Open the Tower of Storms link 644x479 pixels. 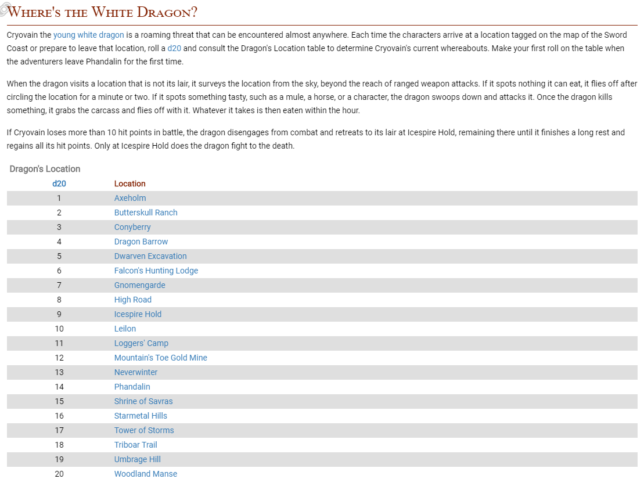(144, 430)
